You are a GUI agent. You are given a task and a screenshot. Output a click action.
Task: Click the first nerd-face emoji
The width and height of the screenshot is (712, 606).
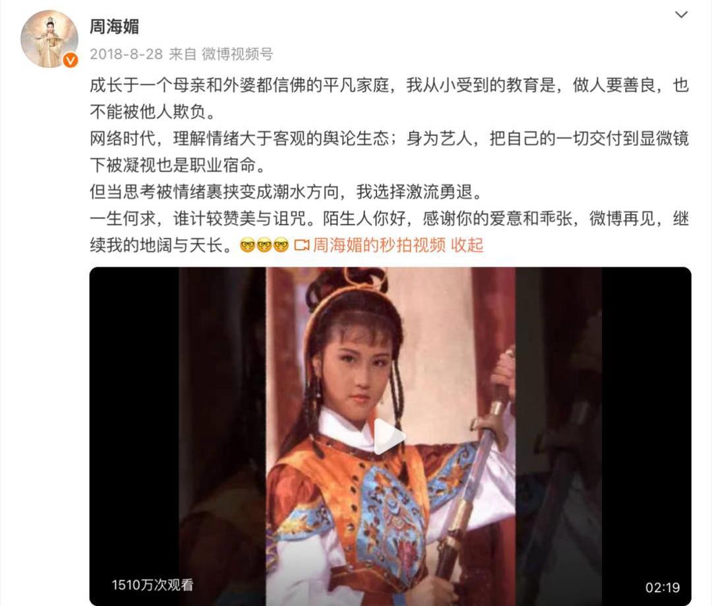(247, 246)
